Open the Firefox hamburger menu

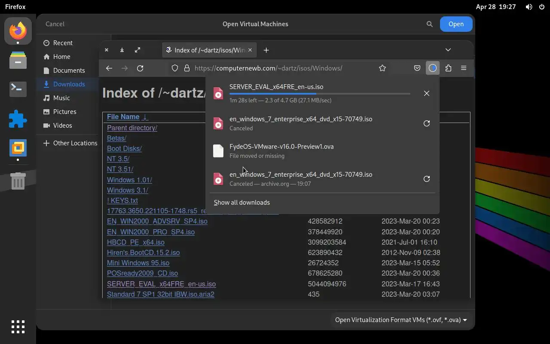point(464,68)
